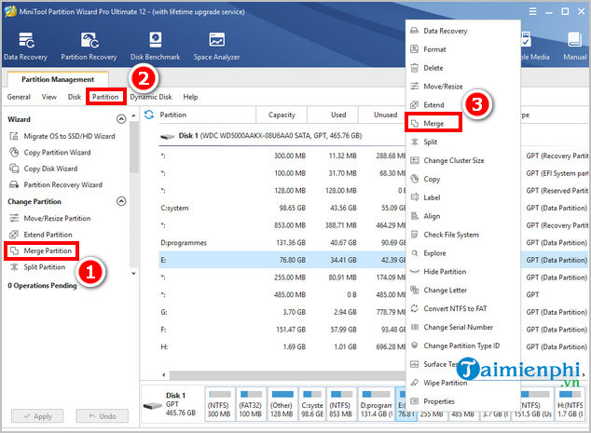Open the Disk menu
Image resolution: width=591 pixels, height=433 pixels.
75,97
